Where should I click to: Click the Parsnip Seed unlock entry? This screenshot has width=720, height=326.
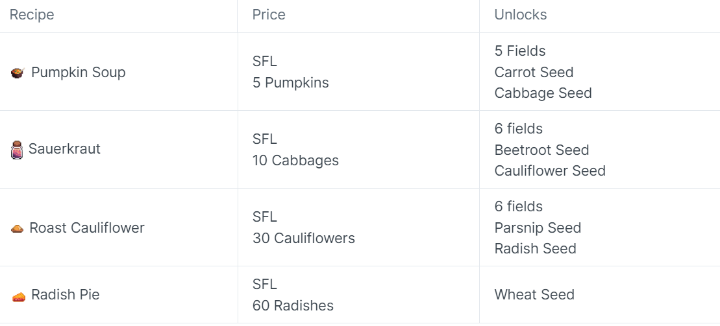coord(538,228)
